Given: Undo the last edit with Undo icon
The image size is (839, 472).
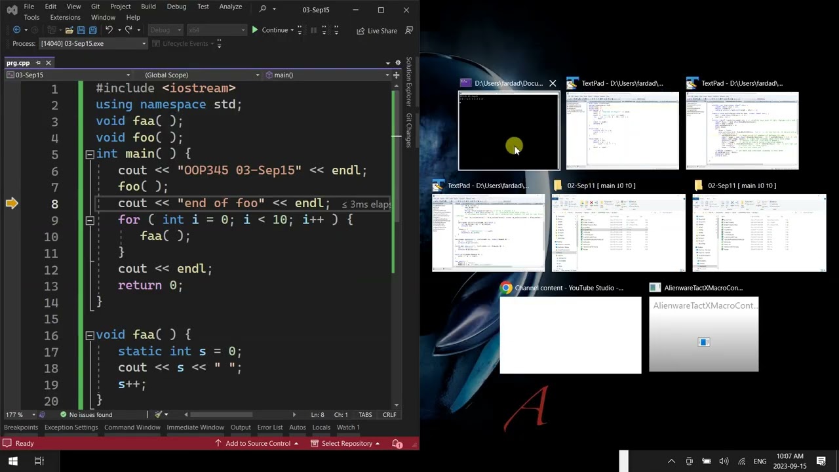Looking at the screenshot, I should tap(109, 30).
